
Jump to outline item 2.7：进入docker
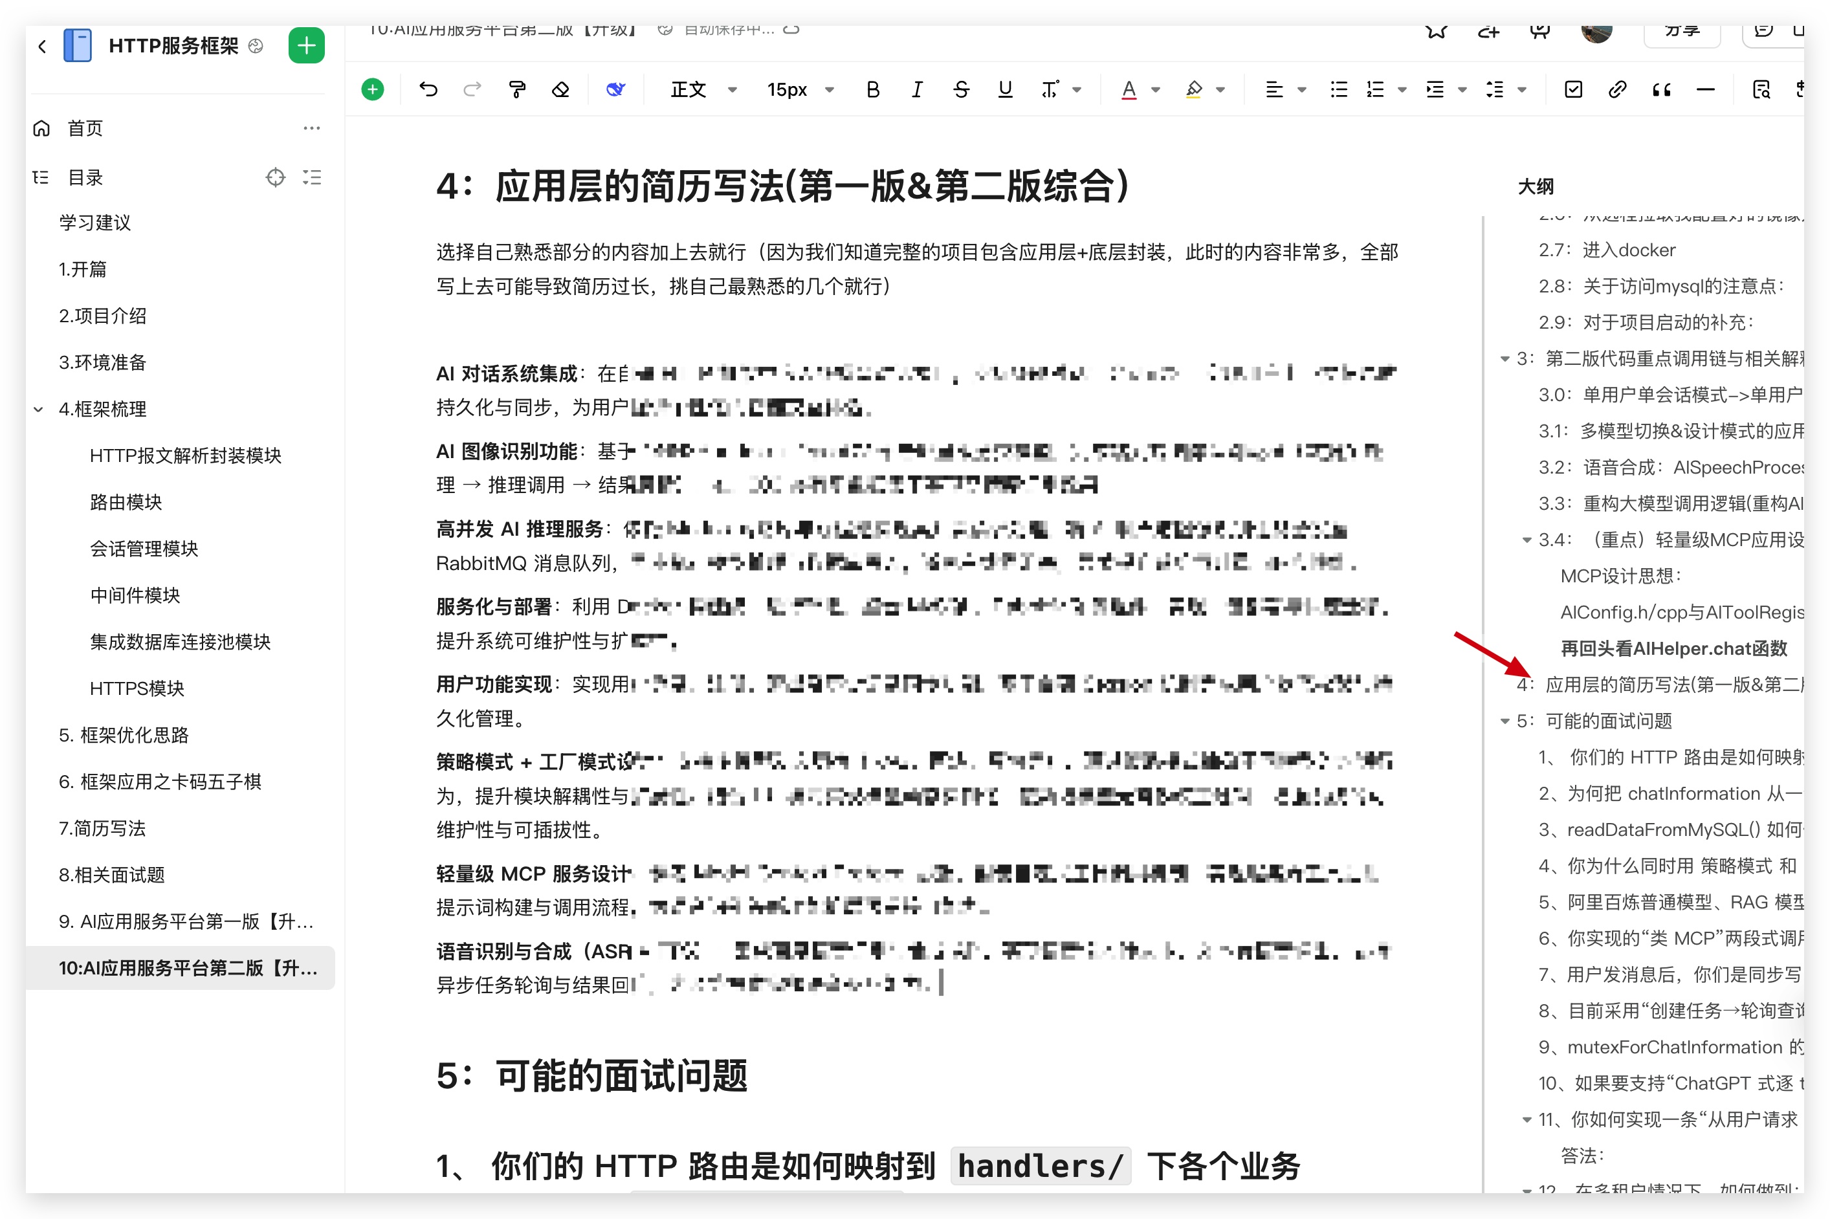[x=1606, y=250]
